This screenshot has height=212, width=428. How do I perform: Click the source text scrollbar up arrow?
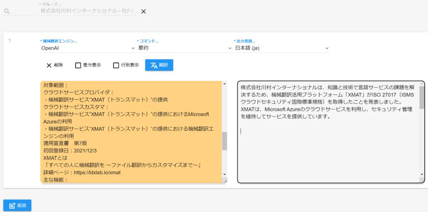224,84
